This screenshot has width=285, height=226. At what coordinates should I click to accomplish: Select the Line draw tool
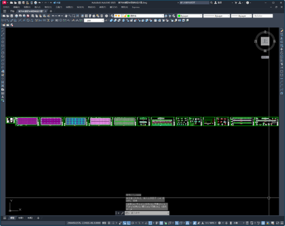pos(2,30)
